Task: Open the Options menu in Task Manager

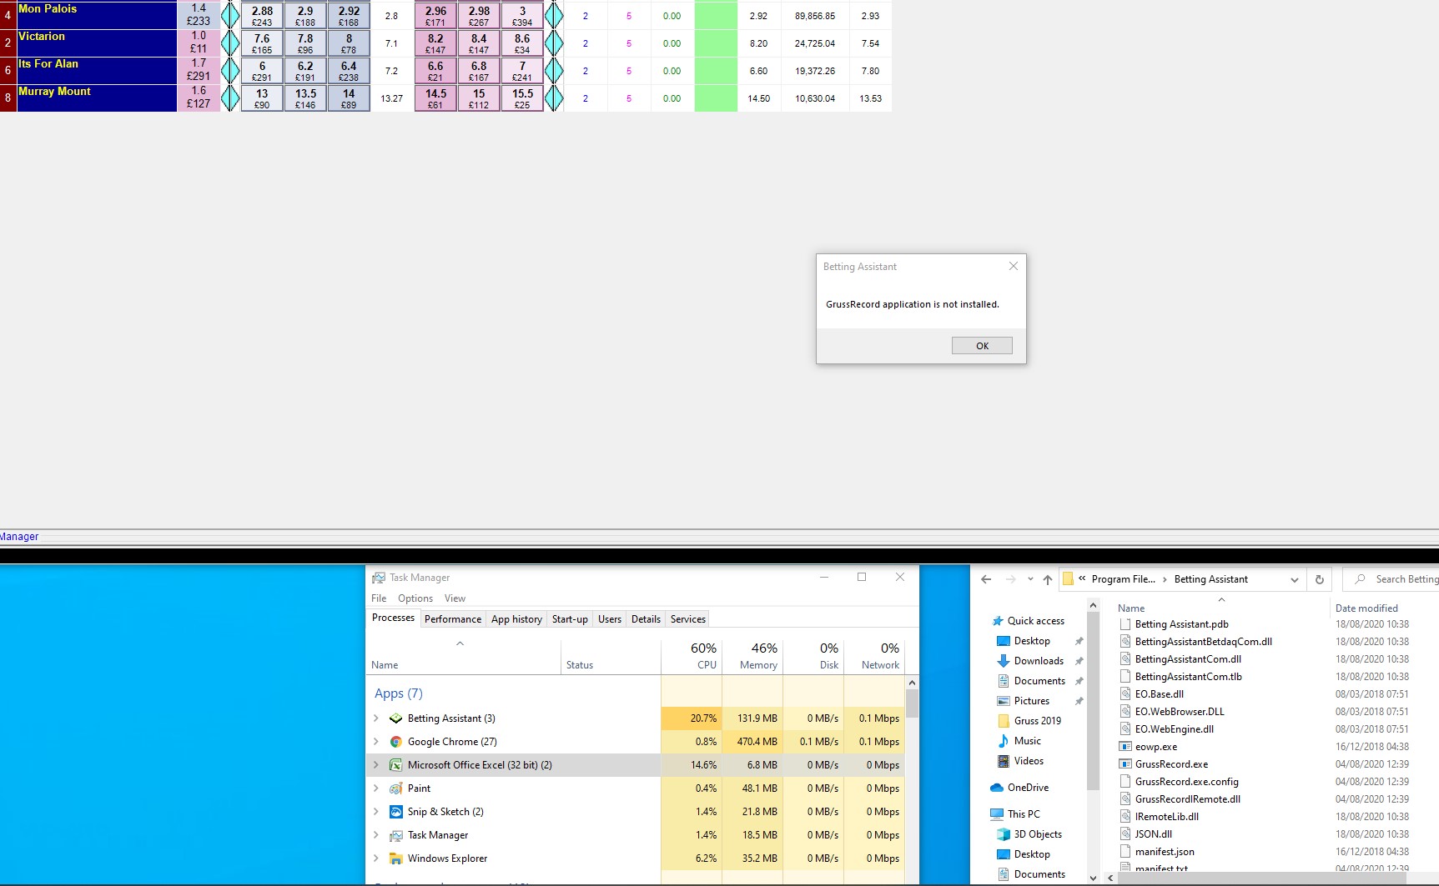Action: (x=415, y=598)
